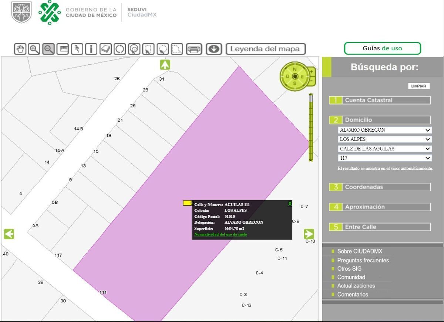Screen dimensions: 444x322
Task: Open the colonia dropdown showing LOS ALPES
Action: click(x=385, y=139)
